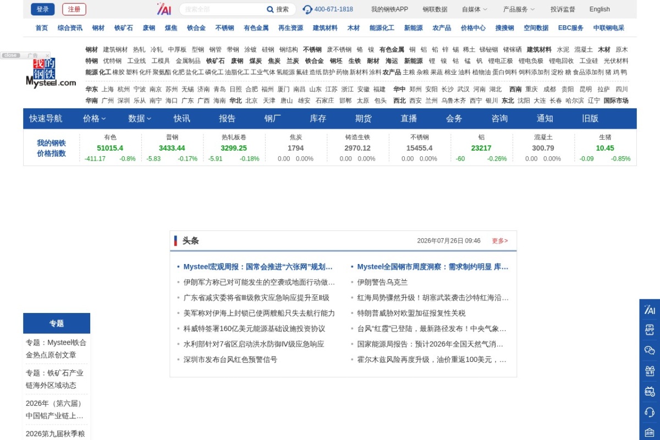Open 专题 Mysteel铁合金热点原创文章

click(56, 349)
